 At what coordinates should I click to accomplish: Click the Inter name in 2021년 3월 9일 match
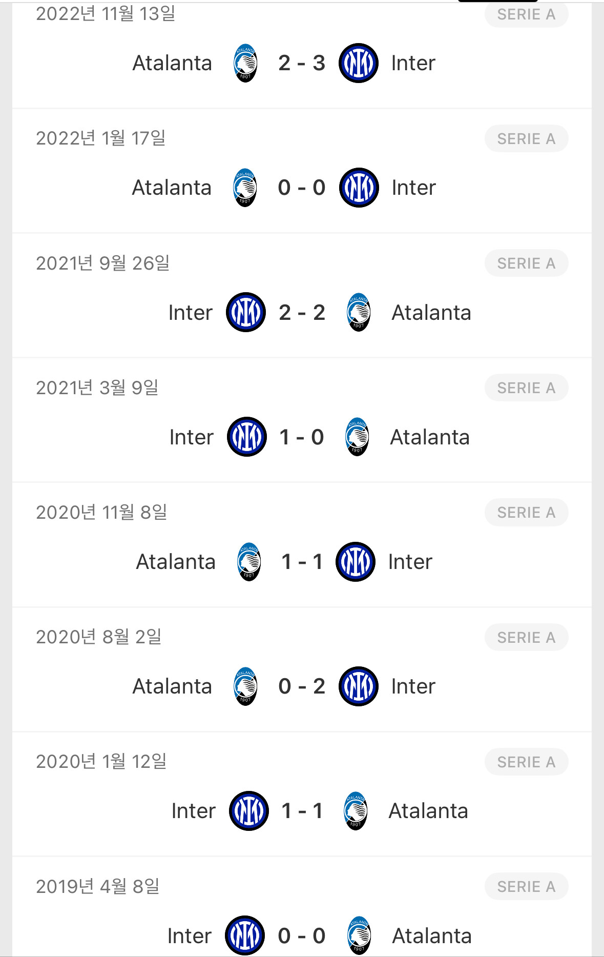(x=191, y=437)
